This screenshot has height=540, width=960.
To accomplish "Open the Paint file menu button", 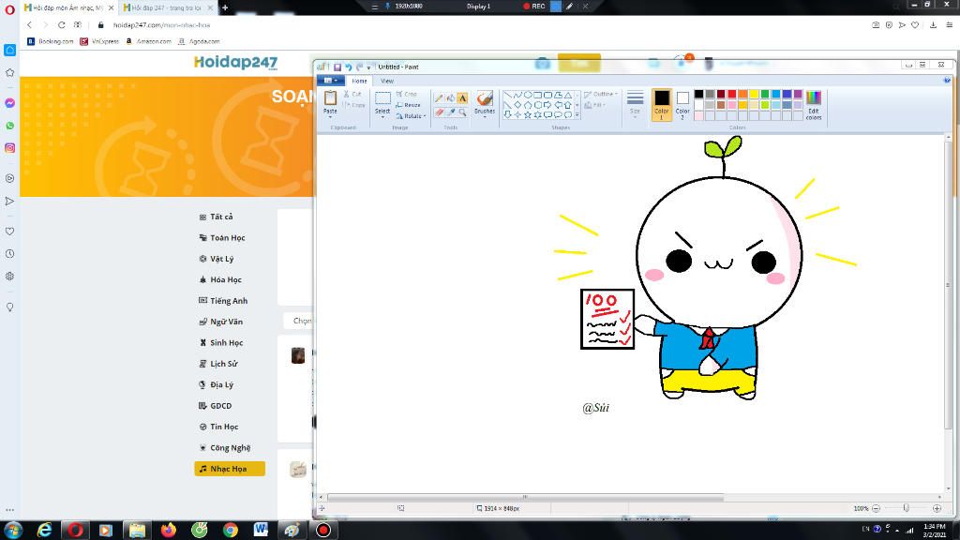I will pos(330,81).
